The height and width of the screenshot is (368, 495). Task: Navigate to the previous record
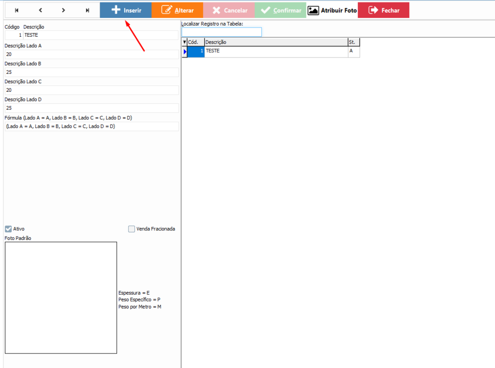coord(41,10)
